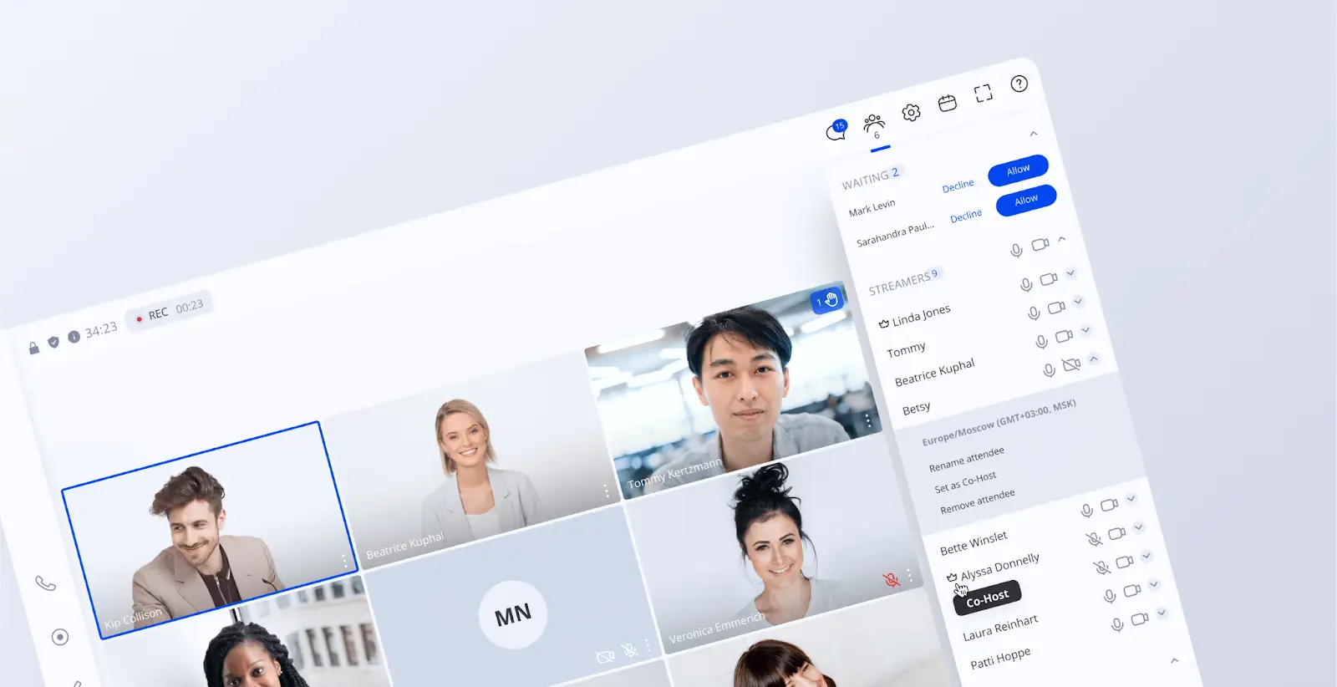The height and width of the screenshot is (687, 1337).
Task: Click mic-off icon on MN tile
Action: (x=629, y=649)
